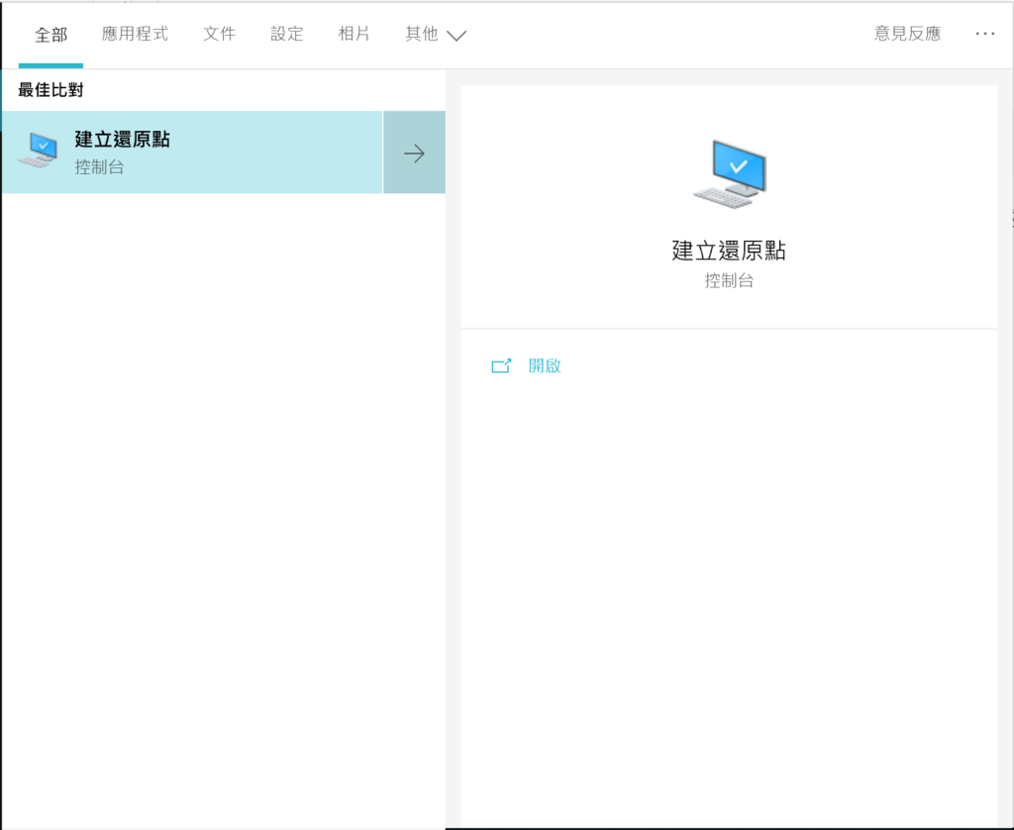Click the large monitor icon in preview pane
The image size is (1014, 830).
click(730, 174)
